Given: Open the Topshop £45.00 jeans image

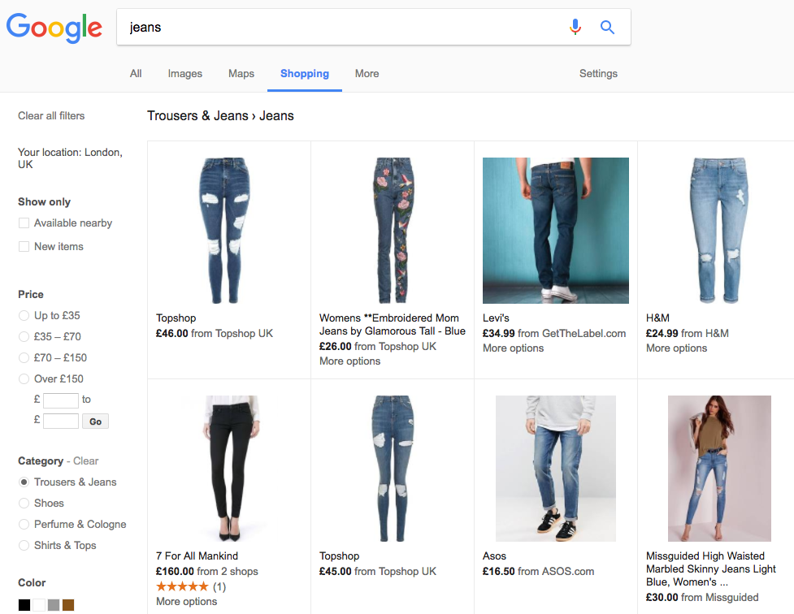Looking at the screenshot, I should (x=393, y=469).
